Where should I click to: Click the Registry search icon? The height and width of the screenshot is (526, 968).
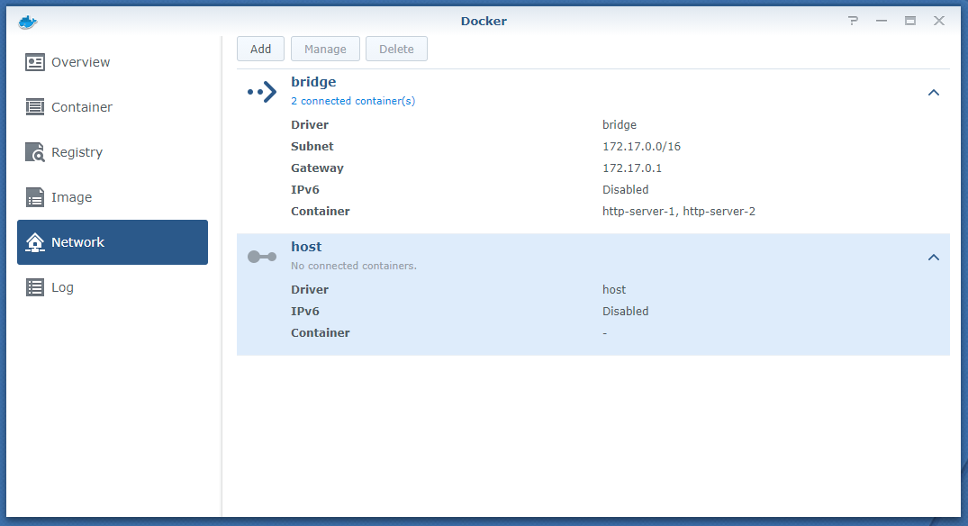(34, 152)
